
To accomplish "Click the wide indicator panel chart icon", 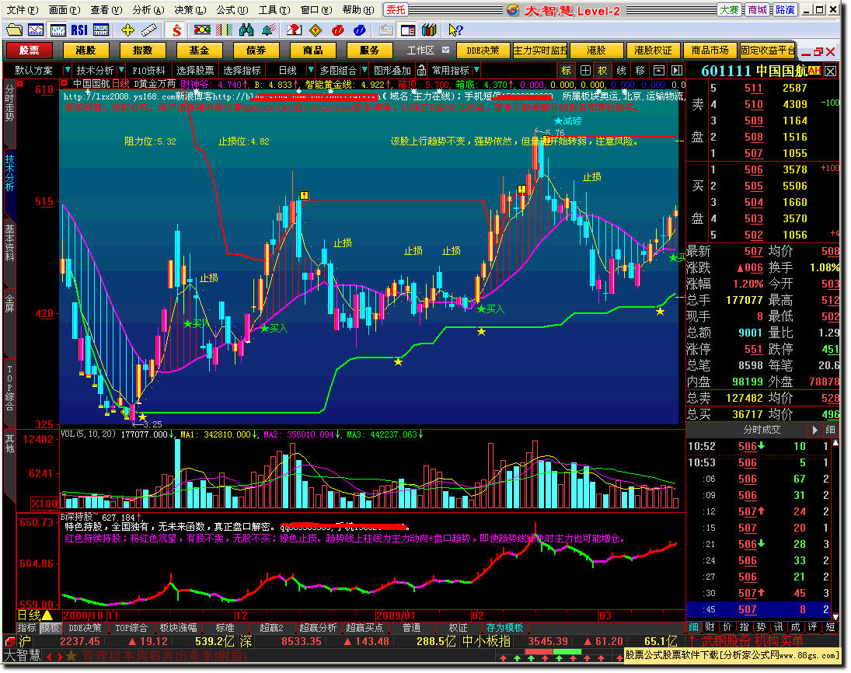I will (101, 30).
